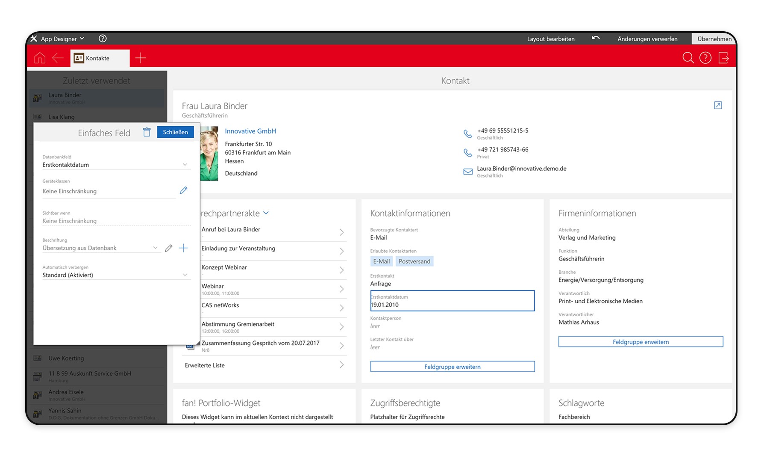Switch to the Kontakte tab

[x=100, y=58]
